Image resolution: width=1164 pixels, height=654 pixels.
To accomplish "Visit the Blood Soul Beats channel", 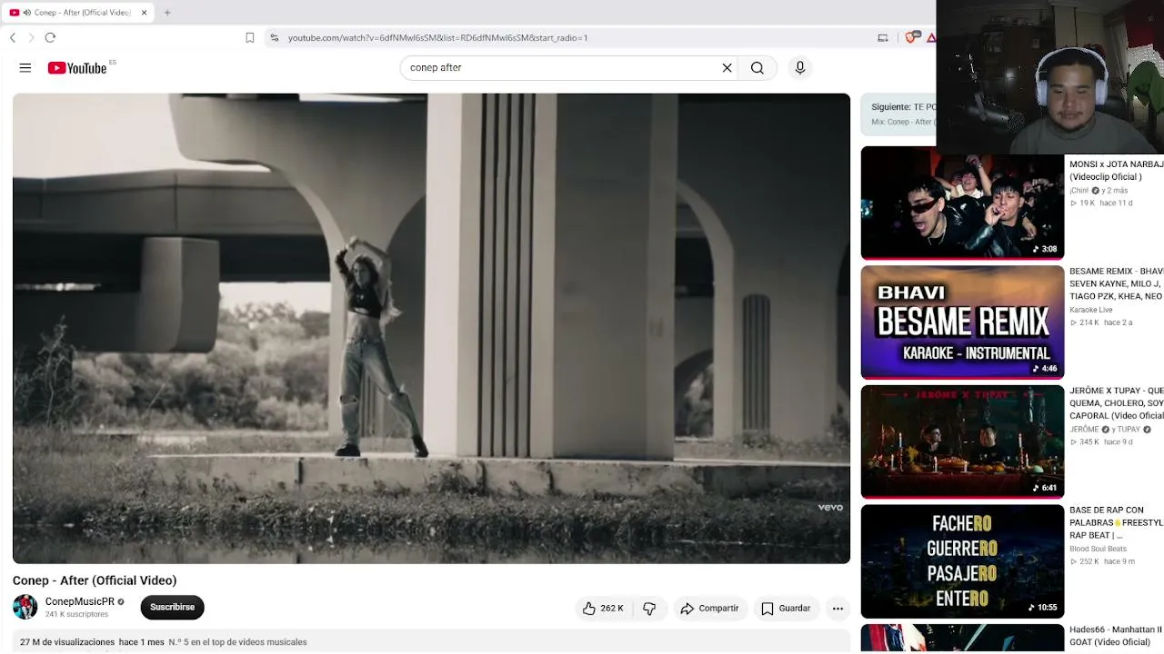I will click(1098, 549).
